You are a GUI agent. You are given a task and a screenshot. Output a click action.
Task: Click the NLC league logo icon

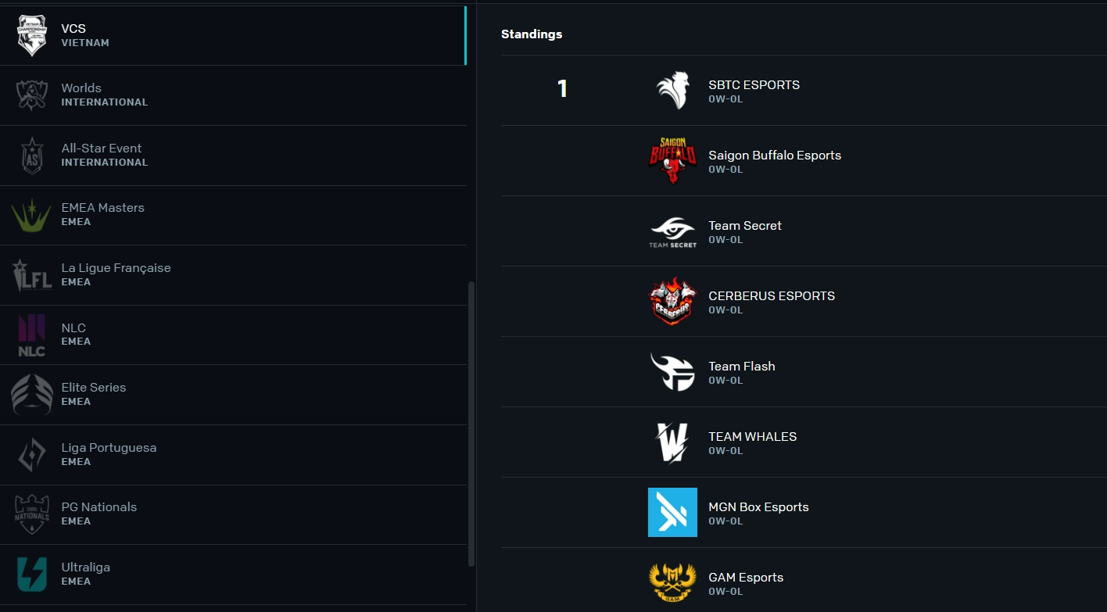click(32, 335)
